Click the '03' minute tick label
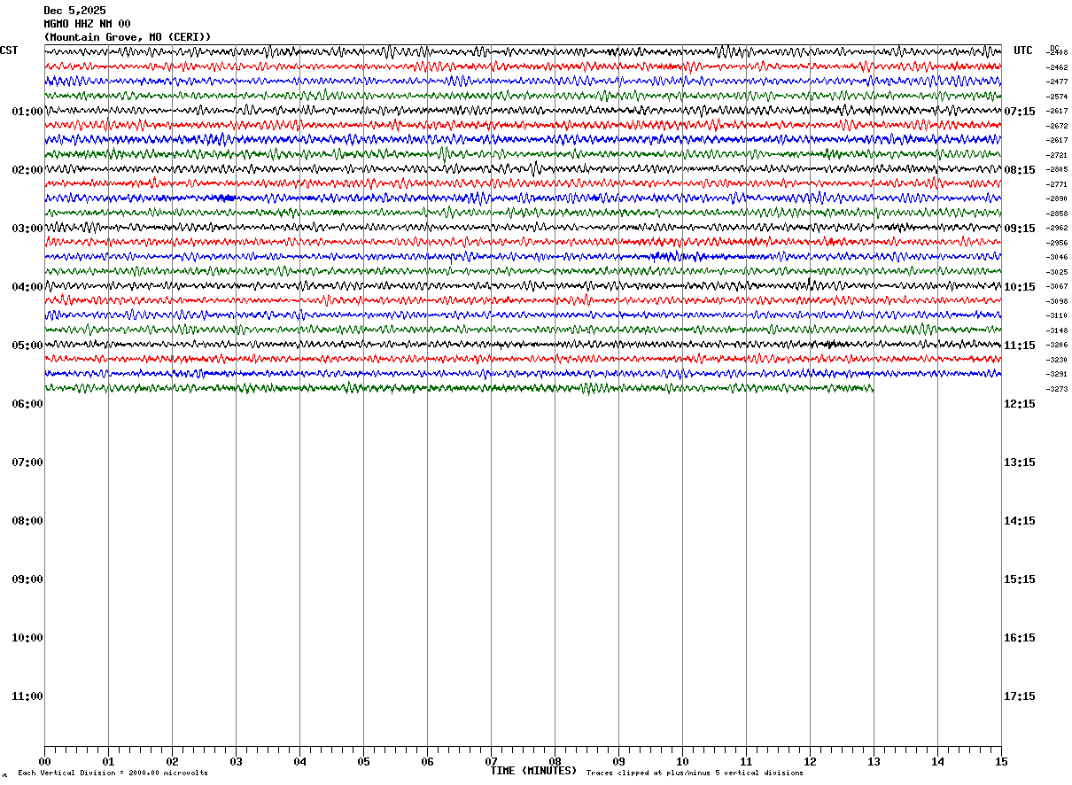The width and height of the screenshot is (1072, 785). pos(236,762)
